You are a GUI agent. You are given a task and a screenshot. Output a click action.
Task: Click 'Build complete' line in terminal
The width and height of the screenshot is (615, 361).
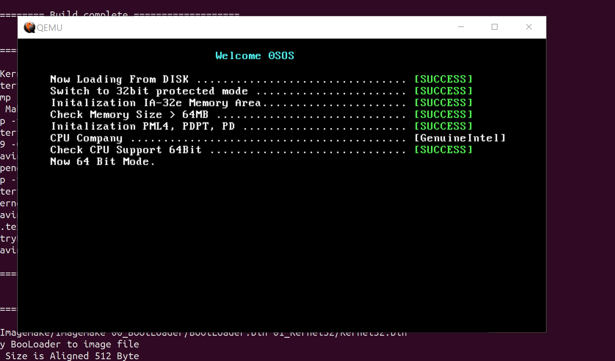click(x=120, y=14)
